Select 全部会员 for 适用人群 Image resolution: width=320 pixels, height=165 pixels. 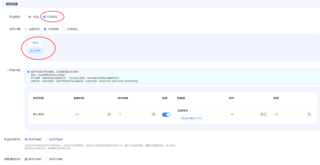[26, 29]
